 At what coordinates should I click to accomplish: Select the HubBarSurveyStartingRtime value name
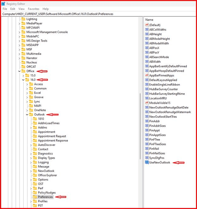point(167,94)
